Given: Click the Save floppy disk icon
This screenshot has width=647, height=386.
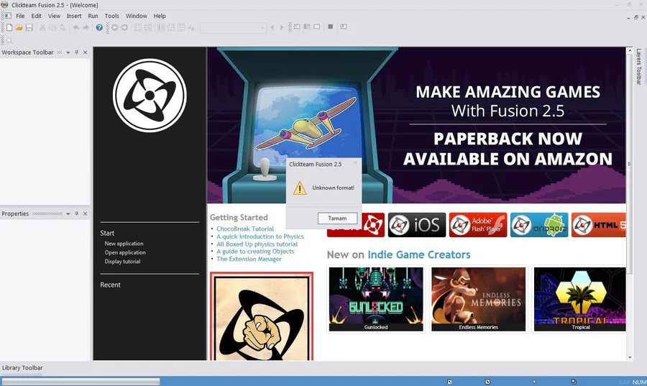Looking at the screenshot, I should (29, 27).
